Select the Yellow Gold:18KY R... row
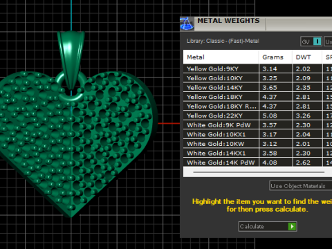 coord(257,107)
